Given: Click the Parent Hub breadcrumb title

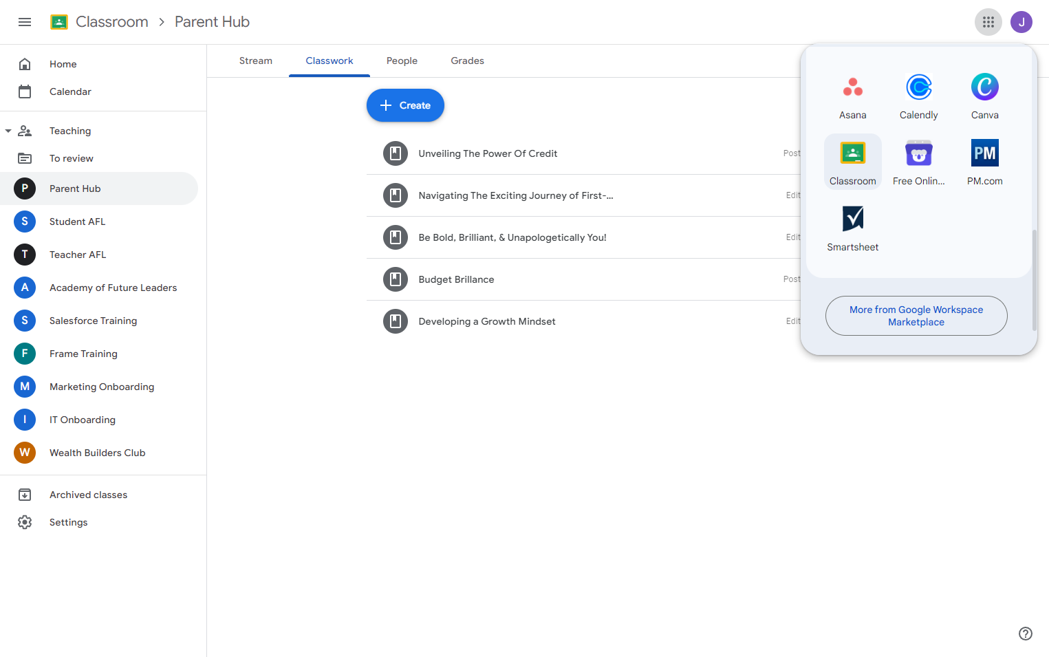Looking at the screenshot, I should coord(212,22).
